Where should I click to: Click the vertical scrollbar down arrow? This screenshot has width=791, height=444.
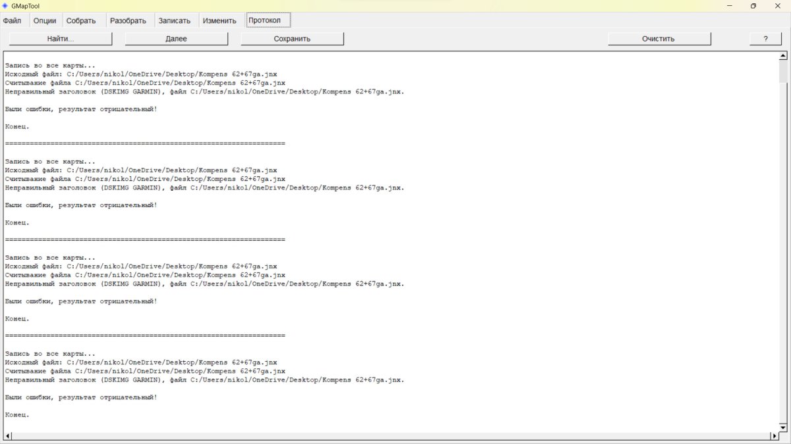(783, 428)
